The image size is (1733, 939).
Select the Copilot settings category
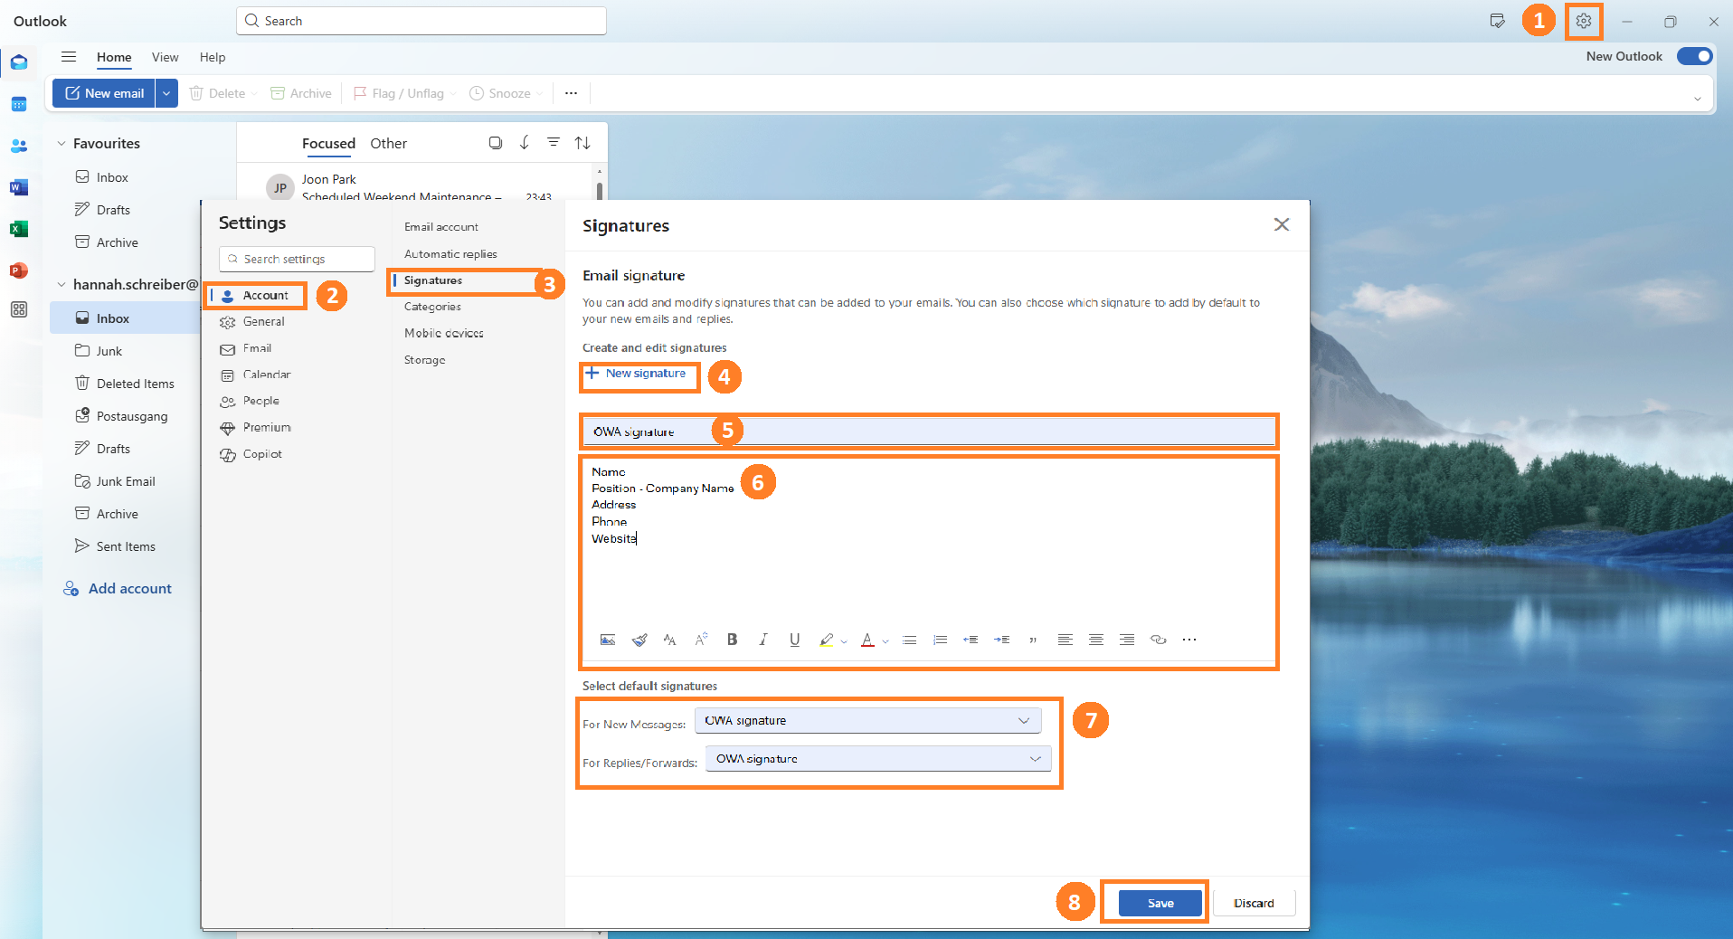coord(253,454)
